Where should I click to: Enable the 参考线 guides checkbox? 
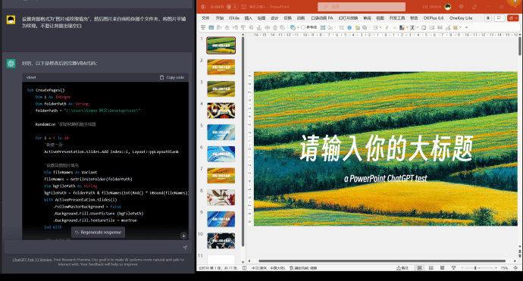303,27
